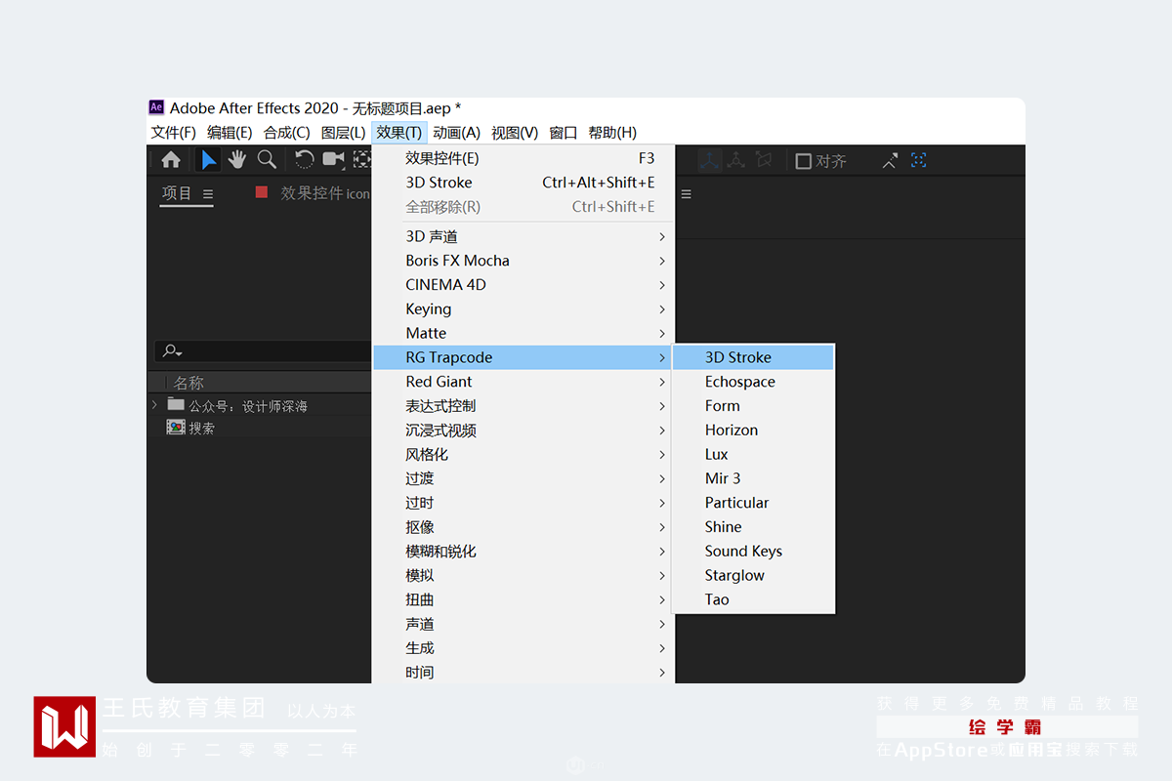Sort by the 名称 column header
The image size is (1172, 781).
tap(188, 383)
